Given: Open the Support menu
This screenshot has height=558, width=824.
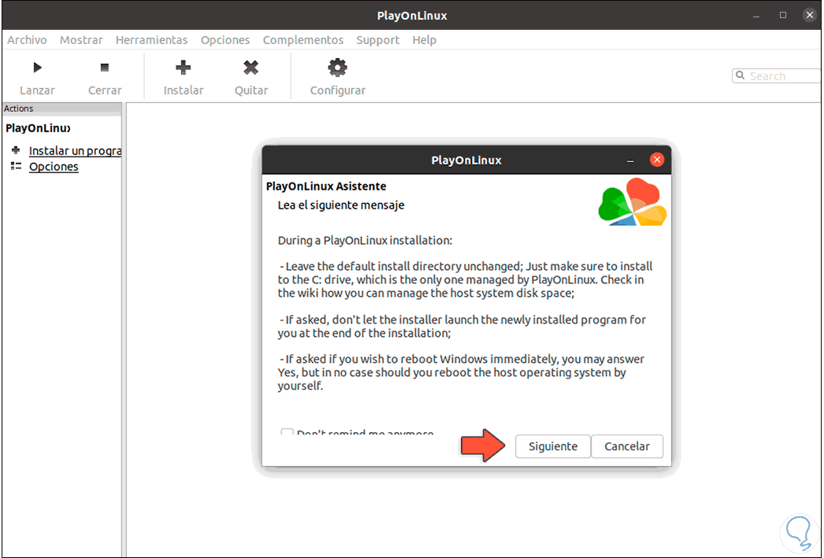Looking at the screenshot, I should click(378, 40).
